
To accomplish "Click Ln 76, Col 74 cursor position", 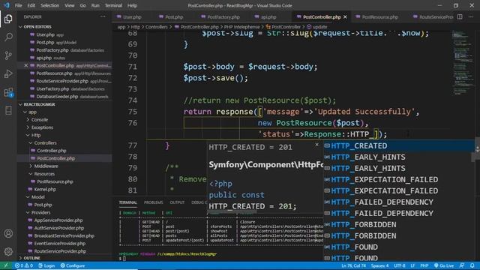I will (353, 265).
